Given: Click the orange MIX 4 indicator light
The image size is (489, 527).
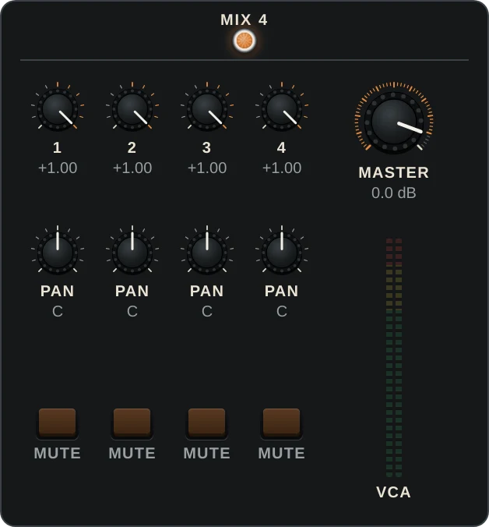Looking at the screenshot, I should click(x=244, y=41).
